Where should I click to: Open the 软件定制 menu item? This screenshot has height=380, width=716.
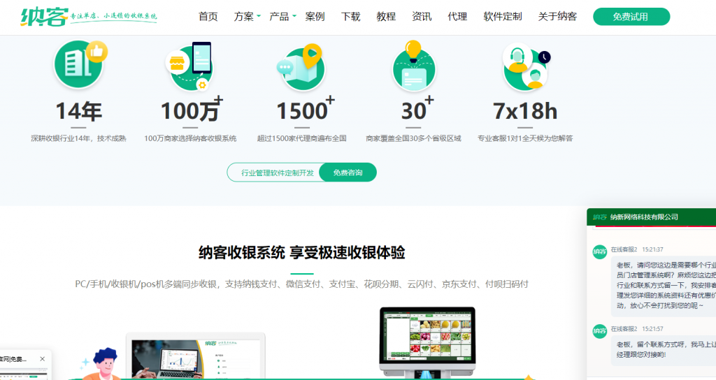[502, 17]
